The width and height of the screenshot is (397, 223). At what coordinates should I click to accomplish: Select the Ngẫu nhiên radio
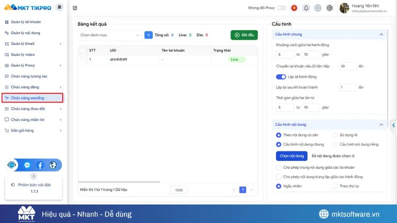[x=278, y=186]
